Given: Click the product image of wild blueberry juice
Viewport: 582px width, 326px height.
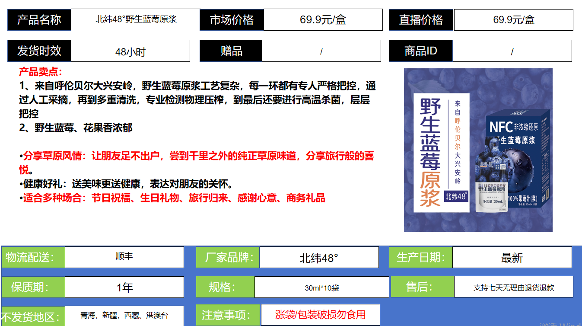Looking at the screenshot, I should click(478, 150).
